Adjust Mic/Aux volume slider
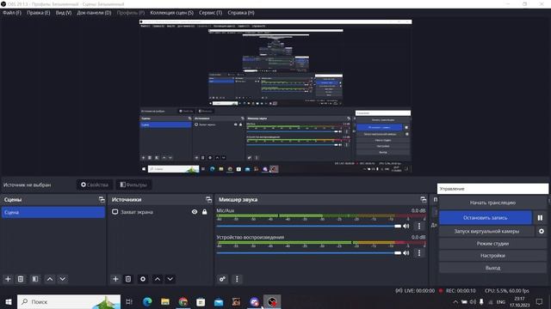 coord(308,226)
